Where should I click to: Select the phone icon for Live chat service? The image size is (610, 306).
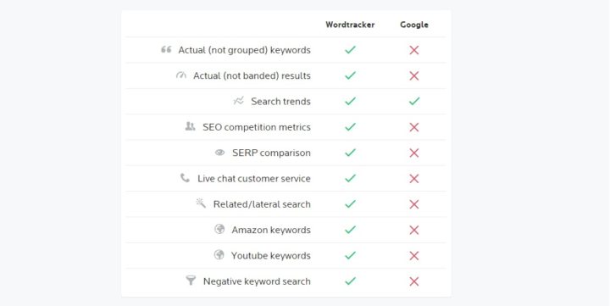[185, 178]
